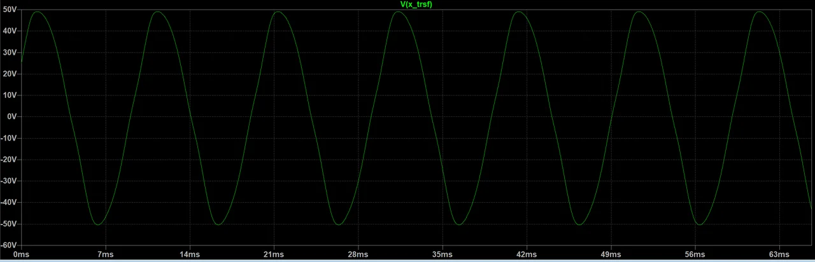Click the 35ms time axis label
This screenshot has width=815, height=262.
coord(443,255)
